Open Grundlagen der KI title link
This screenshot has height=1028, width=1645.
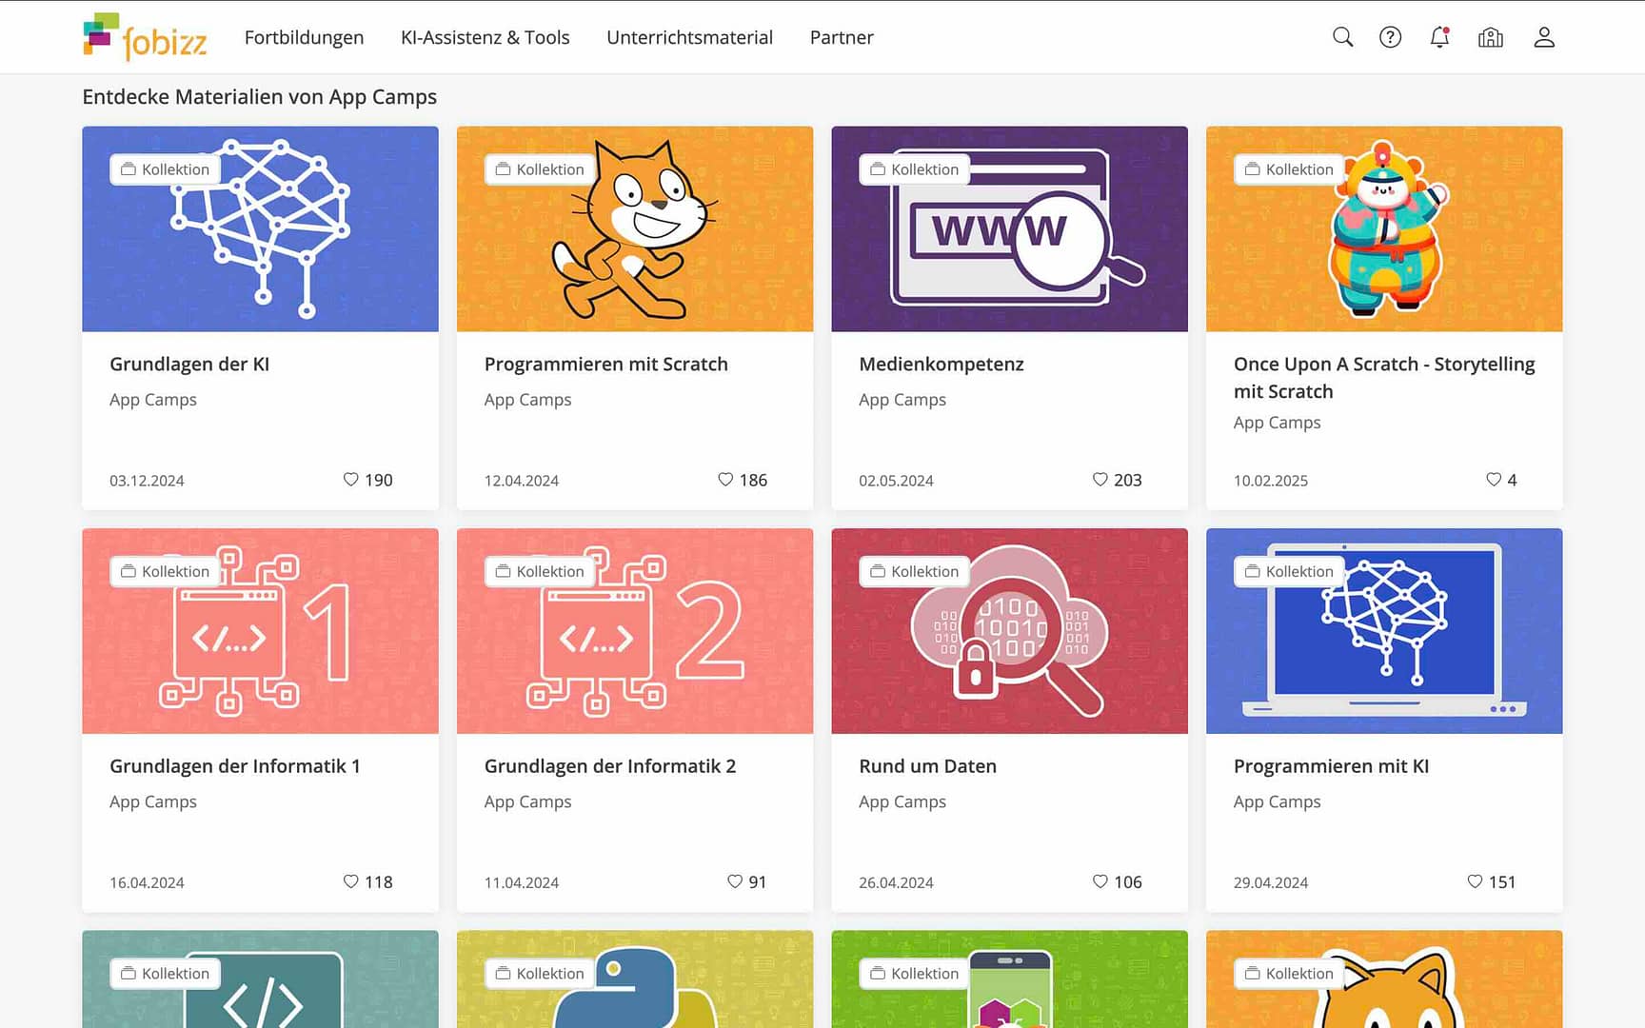click(189, 364)
